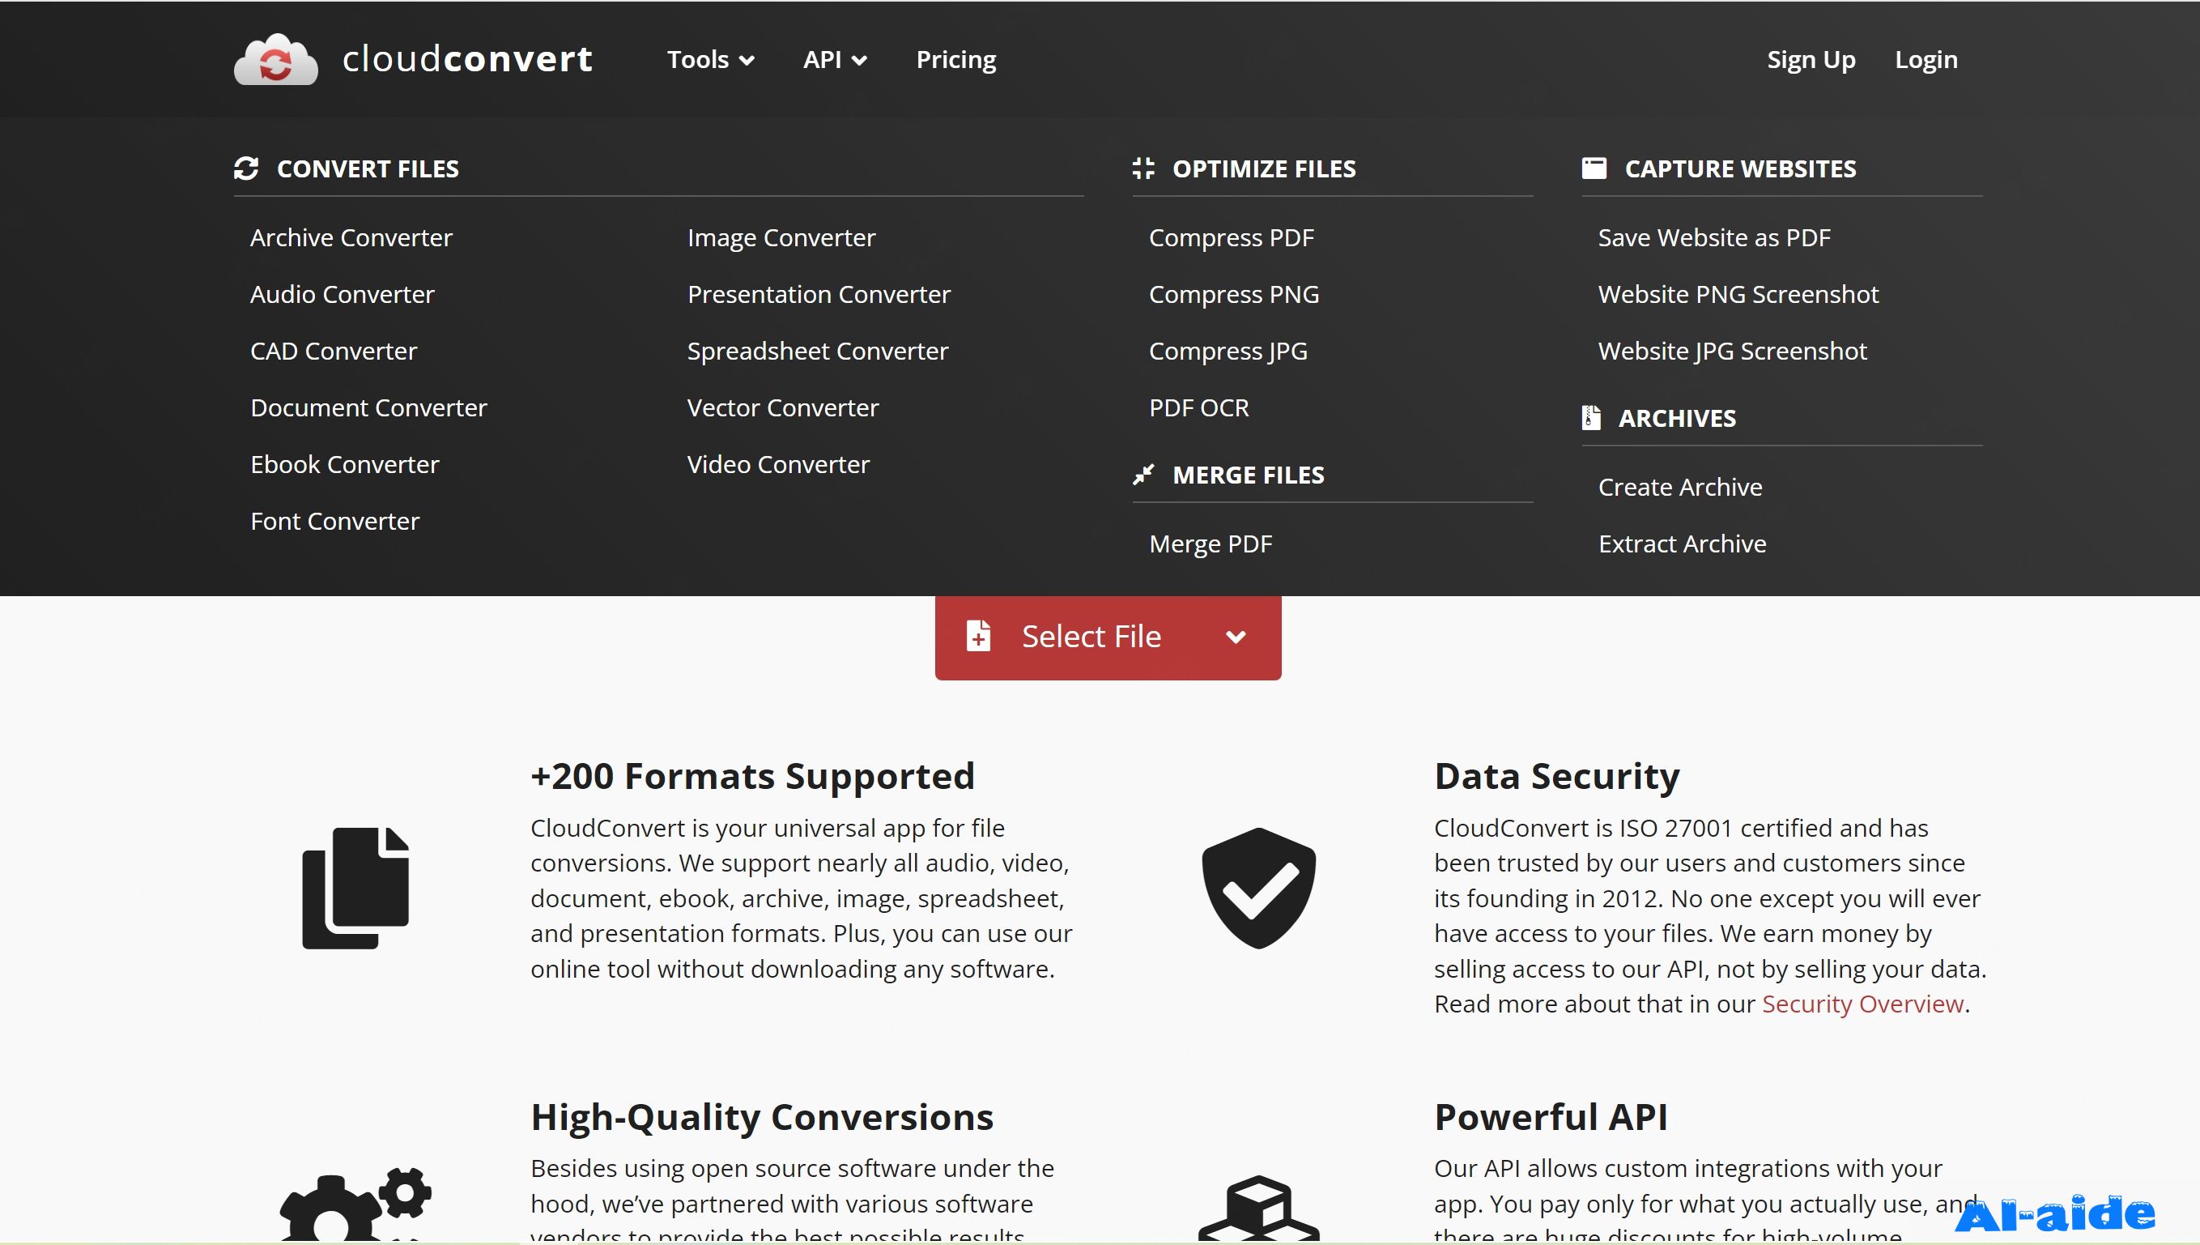The height and width of the screenshot is (1245, 2200).
Task: Open Extract Archive
Action: pos(1682,544)
